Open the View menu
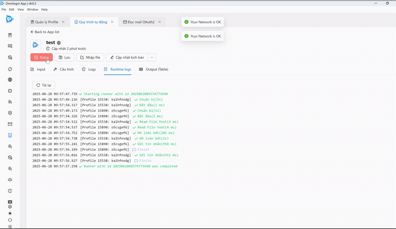The width and height of the screenshot is (396, 229). pyautogui.click(x=21, y=10)
